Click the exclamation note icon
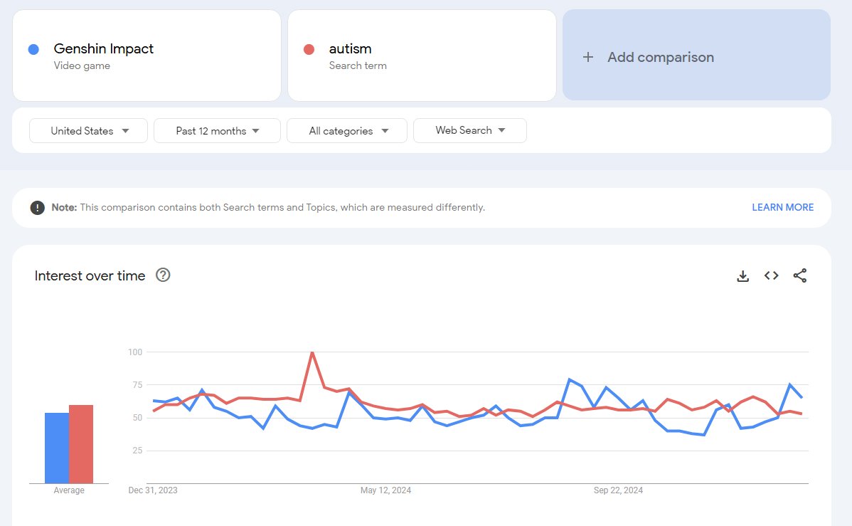 tap(38, 208)
